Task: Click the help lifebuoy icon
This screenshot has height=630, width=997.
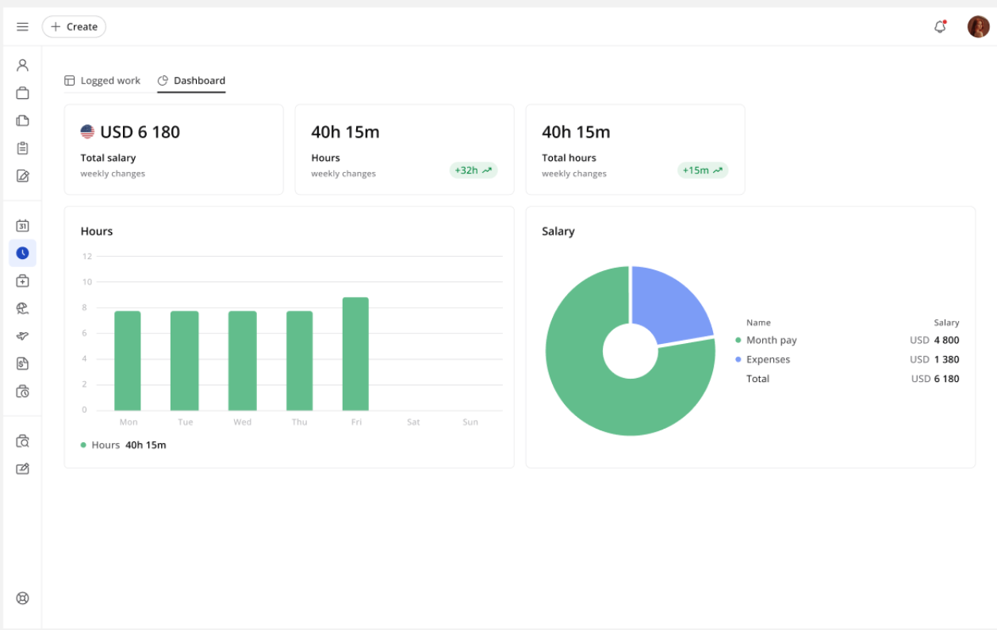Action: (22, 598)
